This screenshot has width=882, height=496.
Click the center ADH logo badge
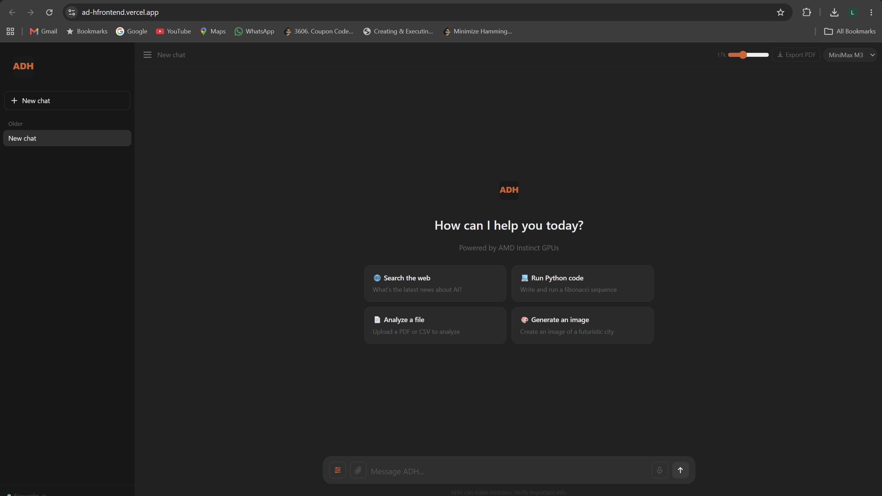[509, 190]
